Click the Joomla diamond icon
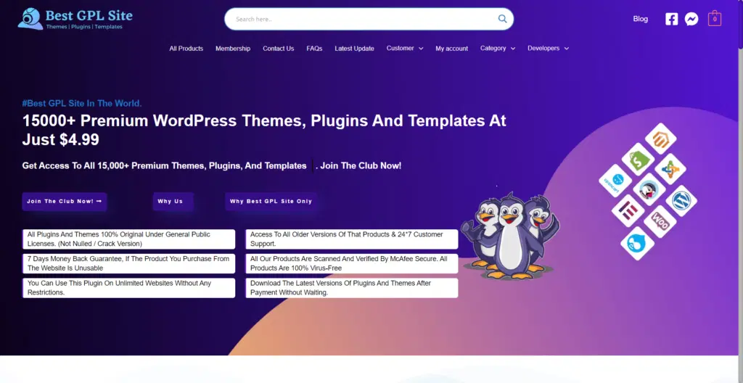The height and width of the screenshot is (383, 743). point(670,169)
